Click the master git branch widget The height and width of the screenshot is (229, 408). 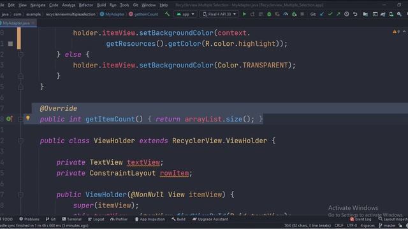(x=387, y=225)
